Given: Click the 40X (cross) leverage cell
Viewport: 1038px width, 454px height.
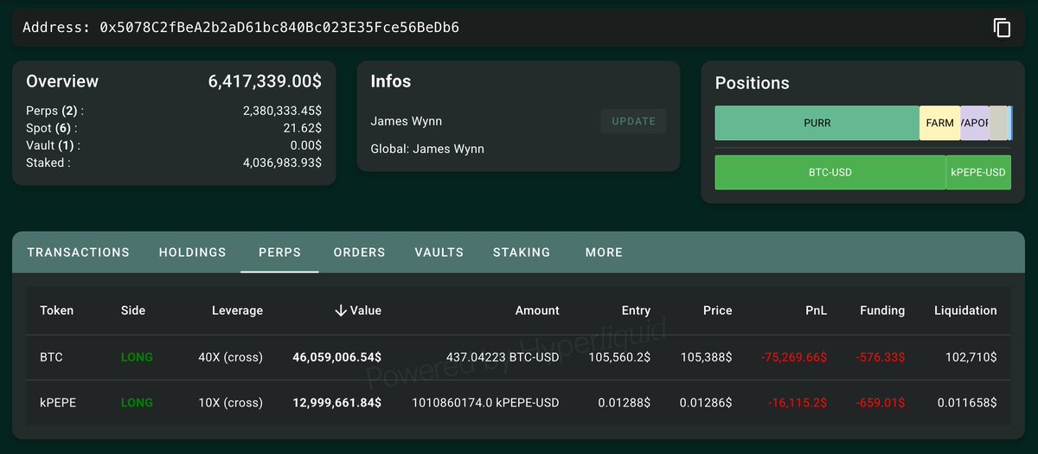Looking at the screenshot, I should point(231,357).
